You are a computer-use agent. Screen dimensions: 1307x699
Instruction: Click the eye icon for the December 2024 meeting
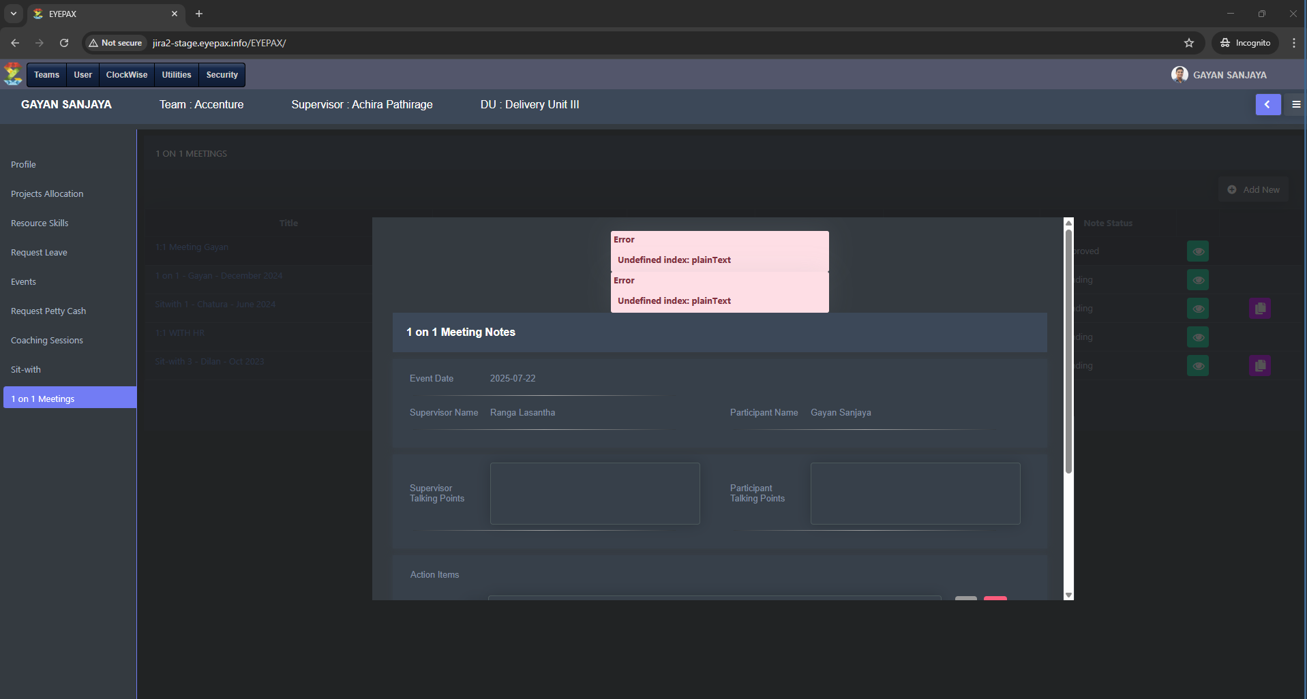tap(1197, 280)
